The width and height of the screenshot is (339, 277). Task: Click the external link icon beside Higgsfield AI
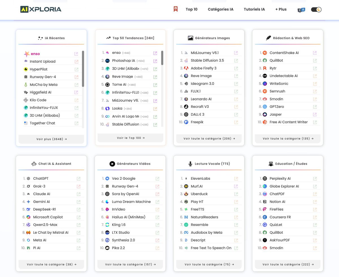coord(76,92)
